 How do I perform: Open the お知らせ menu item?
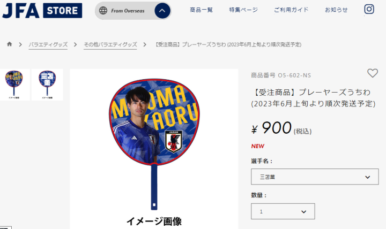click(336, 10)
